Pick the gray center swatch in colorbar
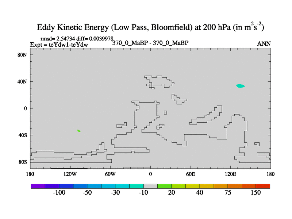The width and height of the screenshot is (292, 219). tap(150, 186)
